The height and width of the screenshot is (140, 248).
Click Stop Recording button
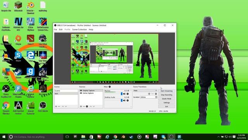167,95
